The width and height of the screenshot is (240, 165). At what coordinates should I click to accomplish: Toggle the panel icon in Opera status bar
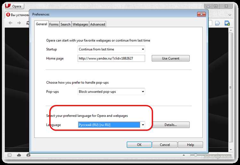[x=10, y=155]
